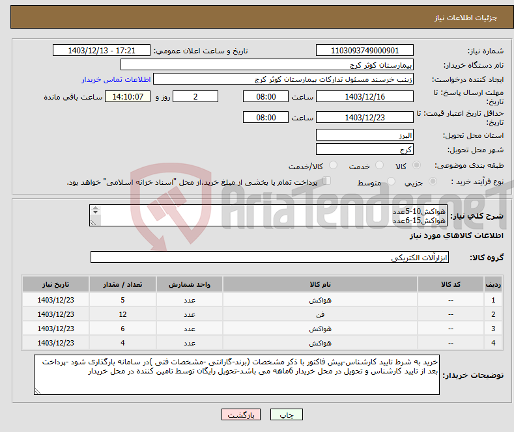Click the چاپ (print) button
The width and height of the screenshot is (514, 432).
(286, 414)
